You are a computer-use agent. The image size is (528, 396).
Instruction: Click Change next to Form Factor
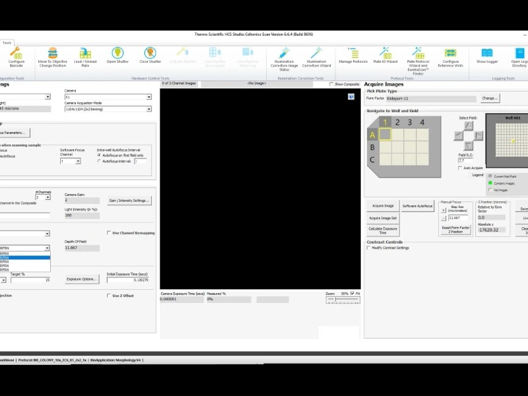click(x=490, y=98)
